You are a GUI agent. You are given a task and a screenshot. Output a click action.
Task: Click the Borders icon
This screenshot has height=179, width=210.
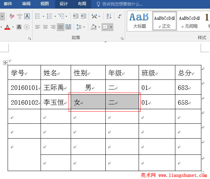(x=105, y=27)
